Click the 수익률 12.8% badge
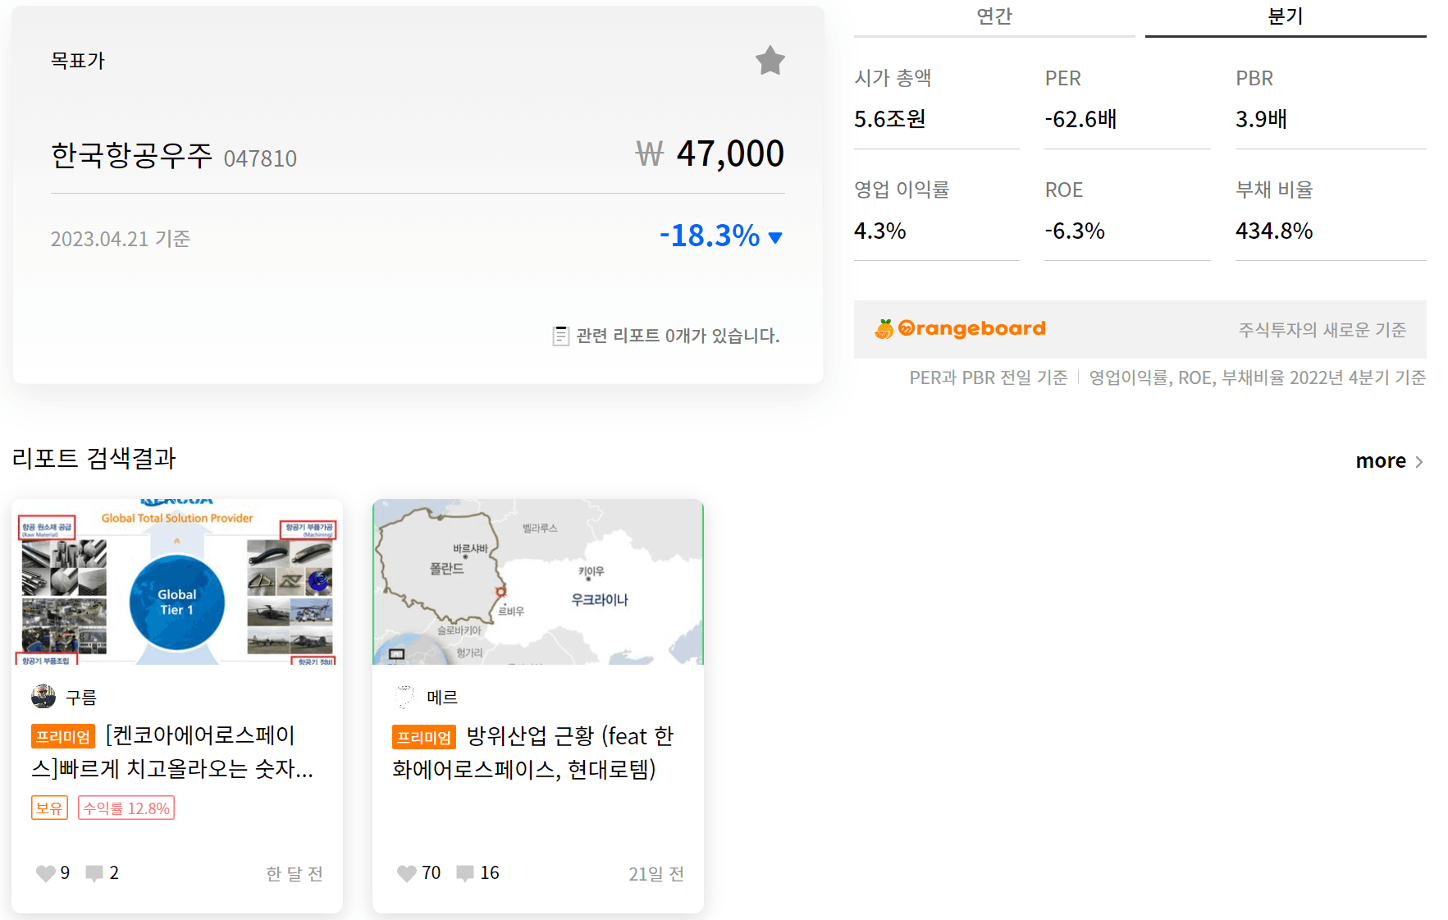 pos(126,808)
